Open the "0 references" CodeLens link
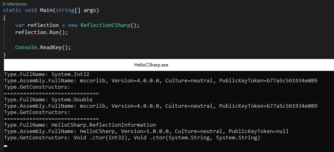Viewport: 334px width, 152px height. (15, 4)
